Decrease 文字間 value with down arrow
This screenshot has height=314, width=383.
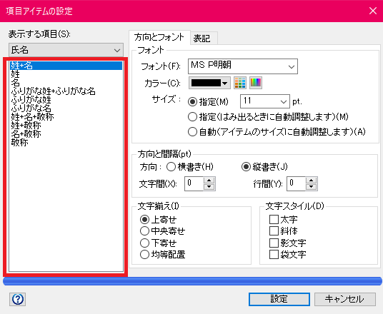coord(209,187)
